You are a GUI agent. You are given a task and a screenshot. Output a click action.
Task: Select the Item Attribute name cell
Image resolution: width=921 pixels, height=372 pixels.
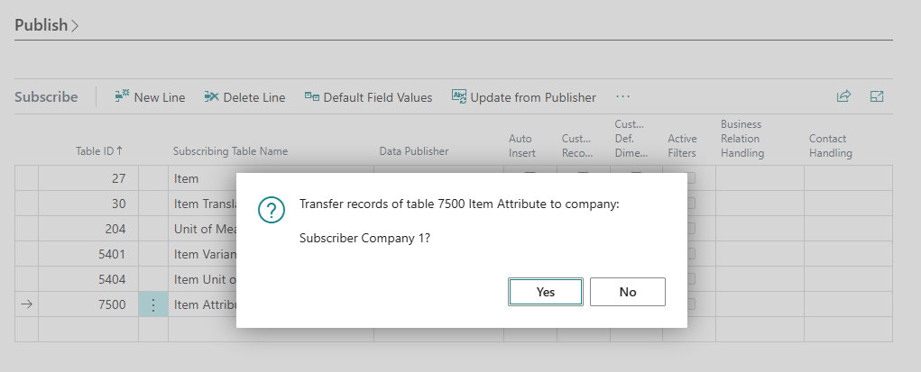203,304
